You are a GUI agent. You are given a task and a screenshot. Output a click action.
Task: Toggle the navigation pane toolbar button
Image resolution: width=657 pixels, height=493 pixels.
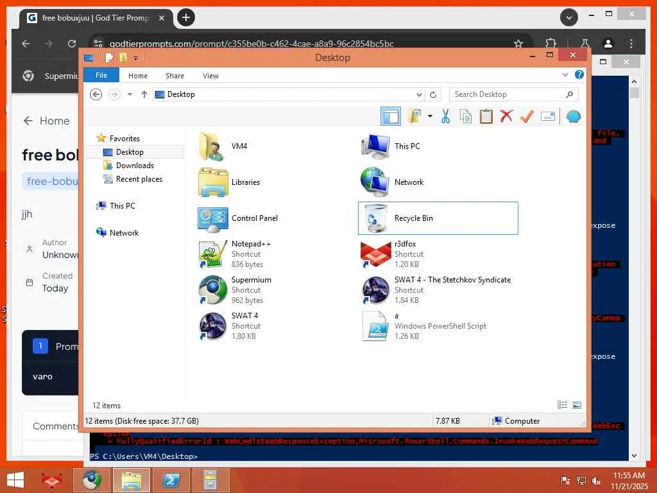[x=391, y=116]
